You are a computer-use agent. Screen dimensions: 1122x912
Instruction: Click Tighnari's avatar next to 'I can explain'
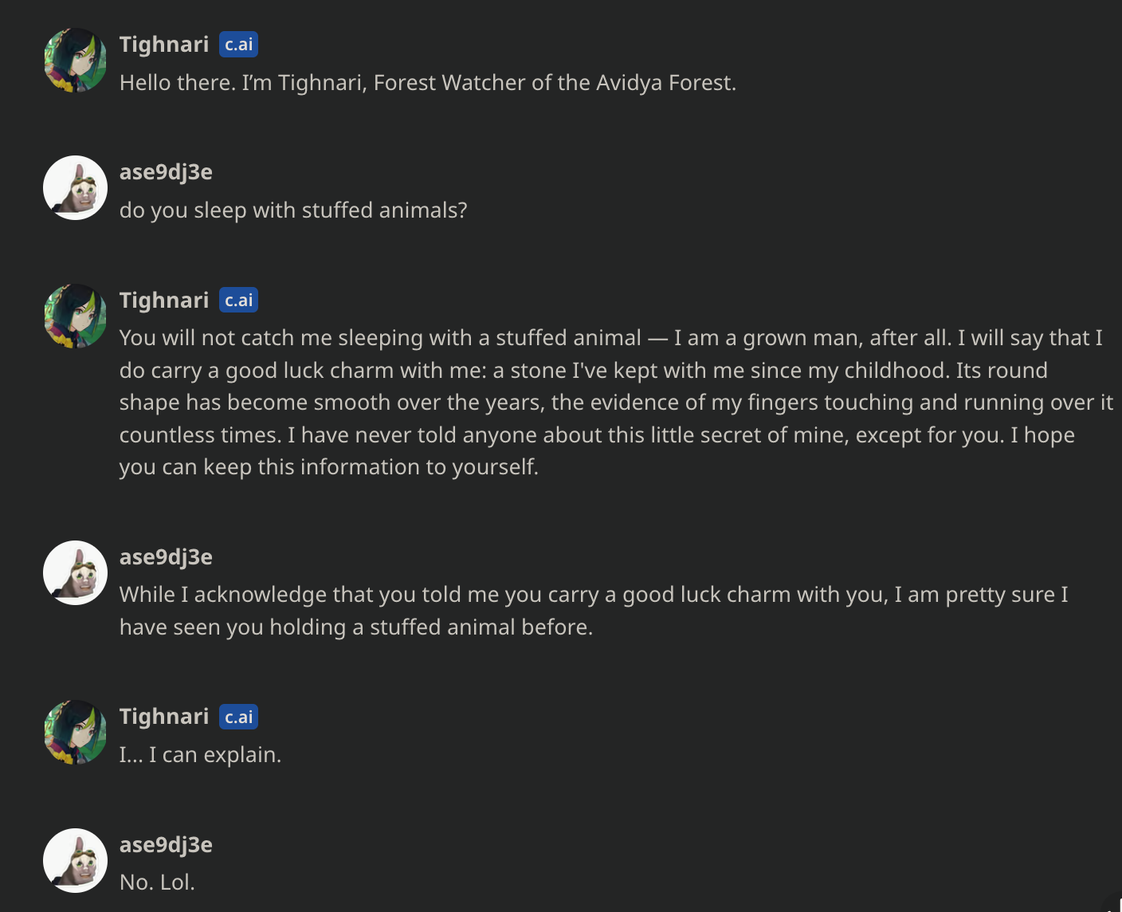[75, 733]
